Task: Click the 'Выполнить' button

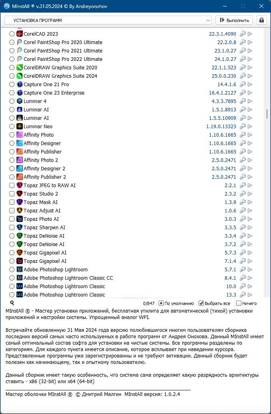Action: [234, 20]
